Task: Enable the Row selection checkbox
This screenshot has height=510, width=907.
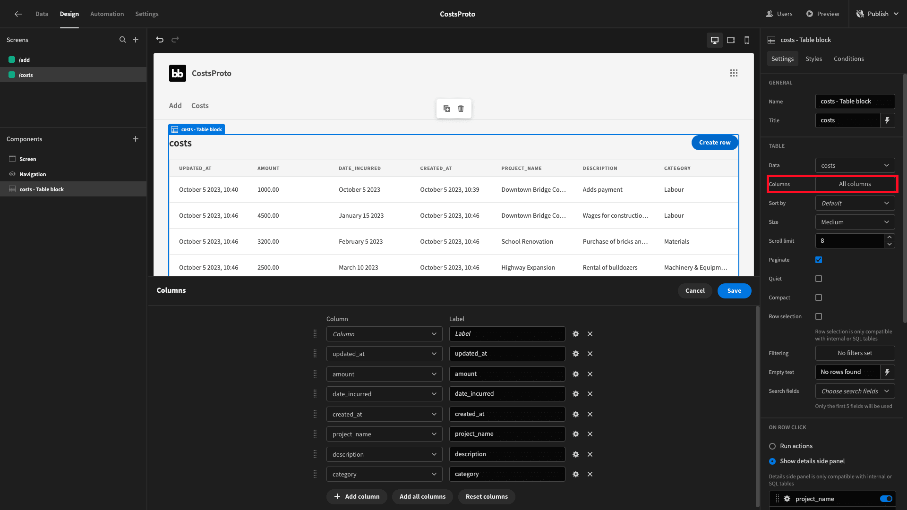Action: click(819, 316)
